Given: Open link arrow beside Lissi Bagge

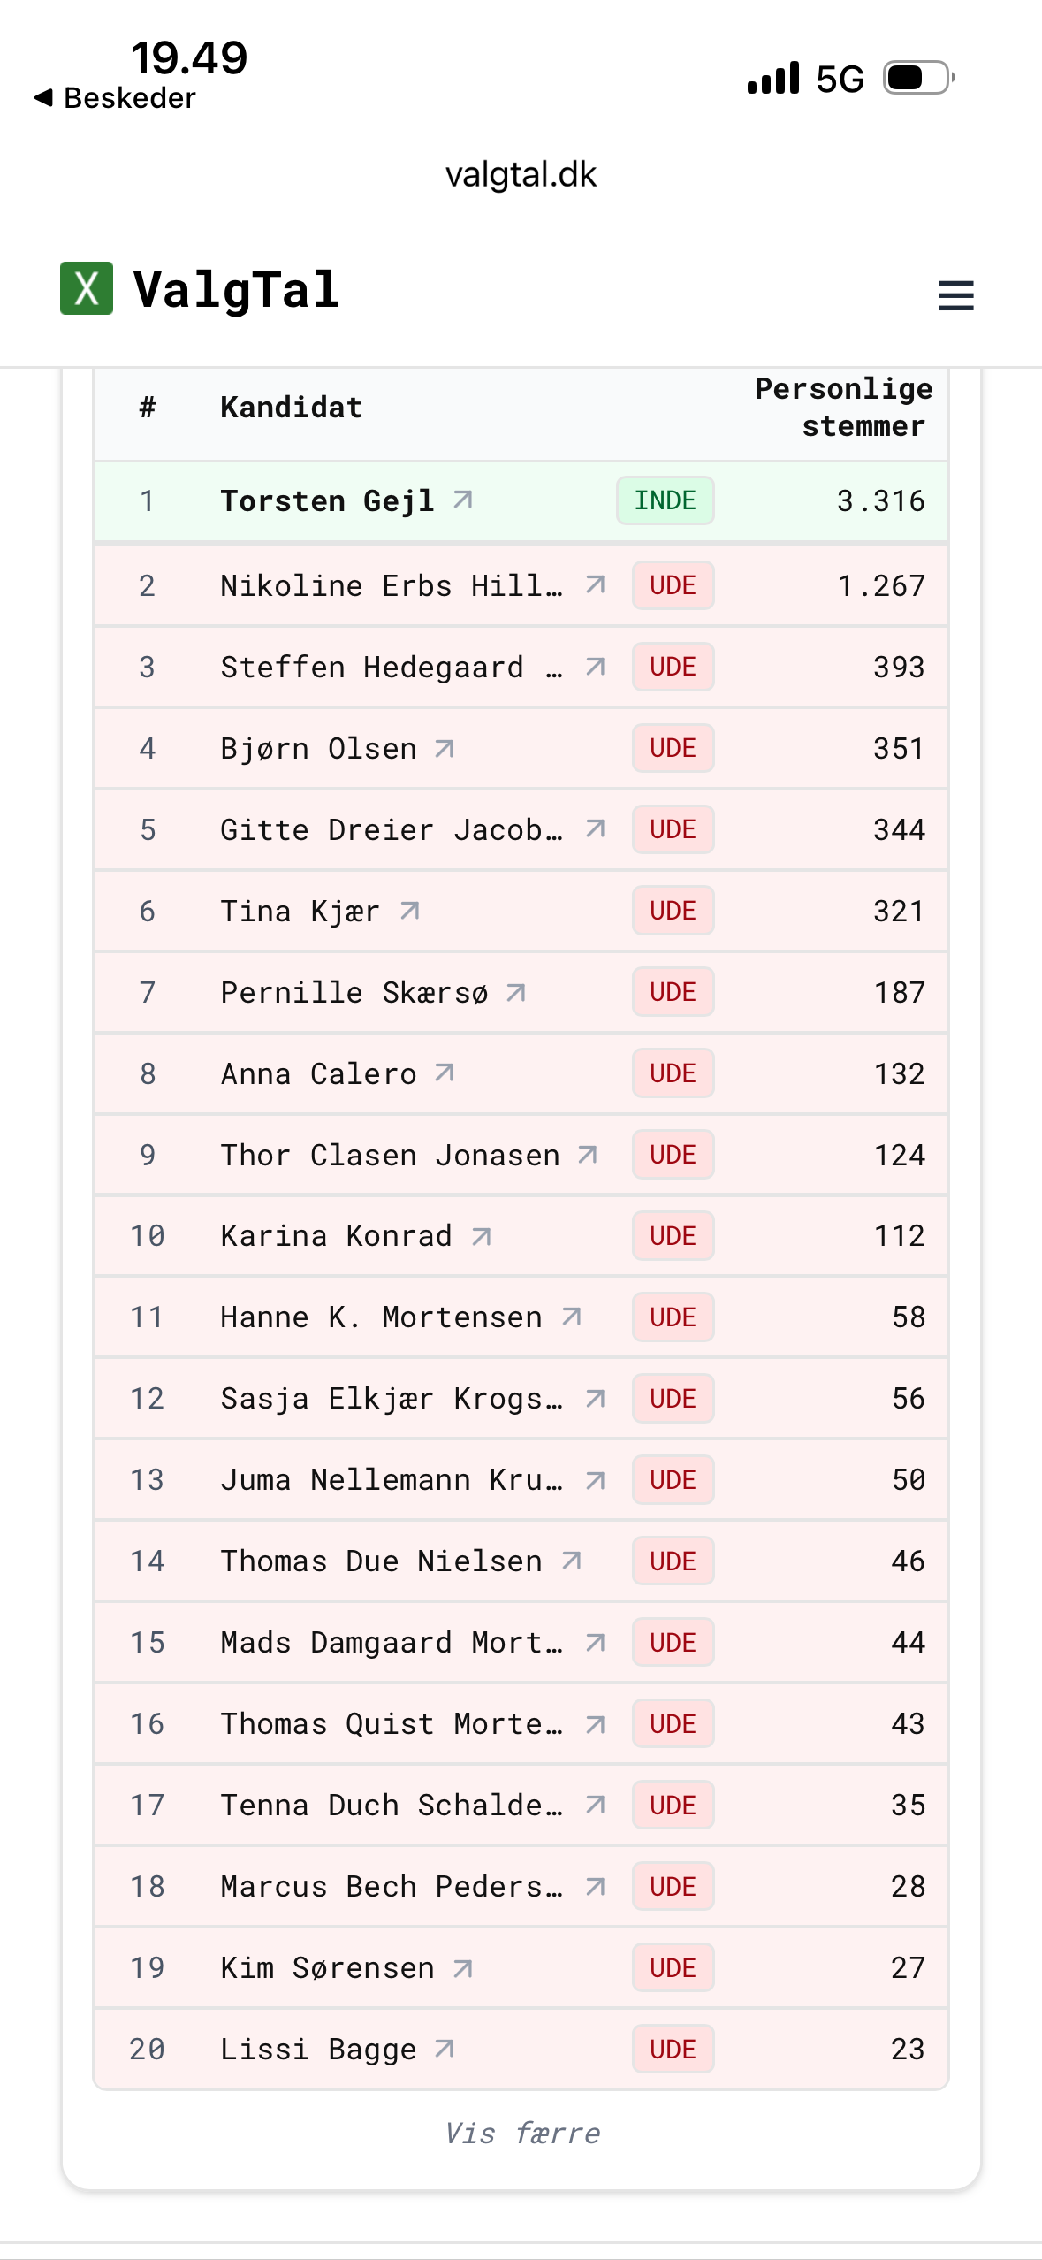Looking at the screenshot, I should 445,2049.
